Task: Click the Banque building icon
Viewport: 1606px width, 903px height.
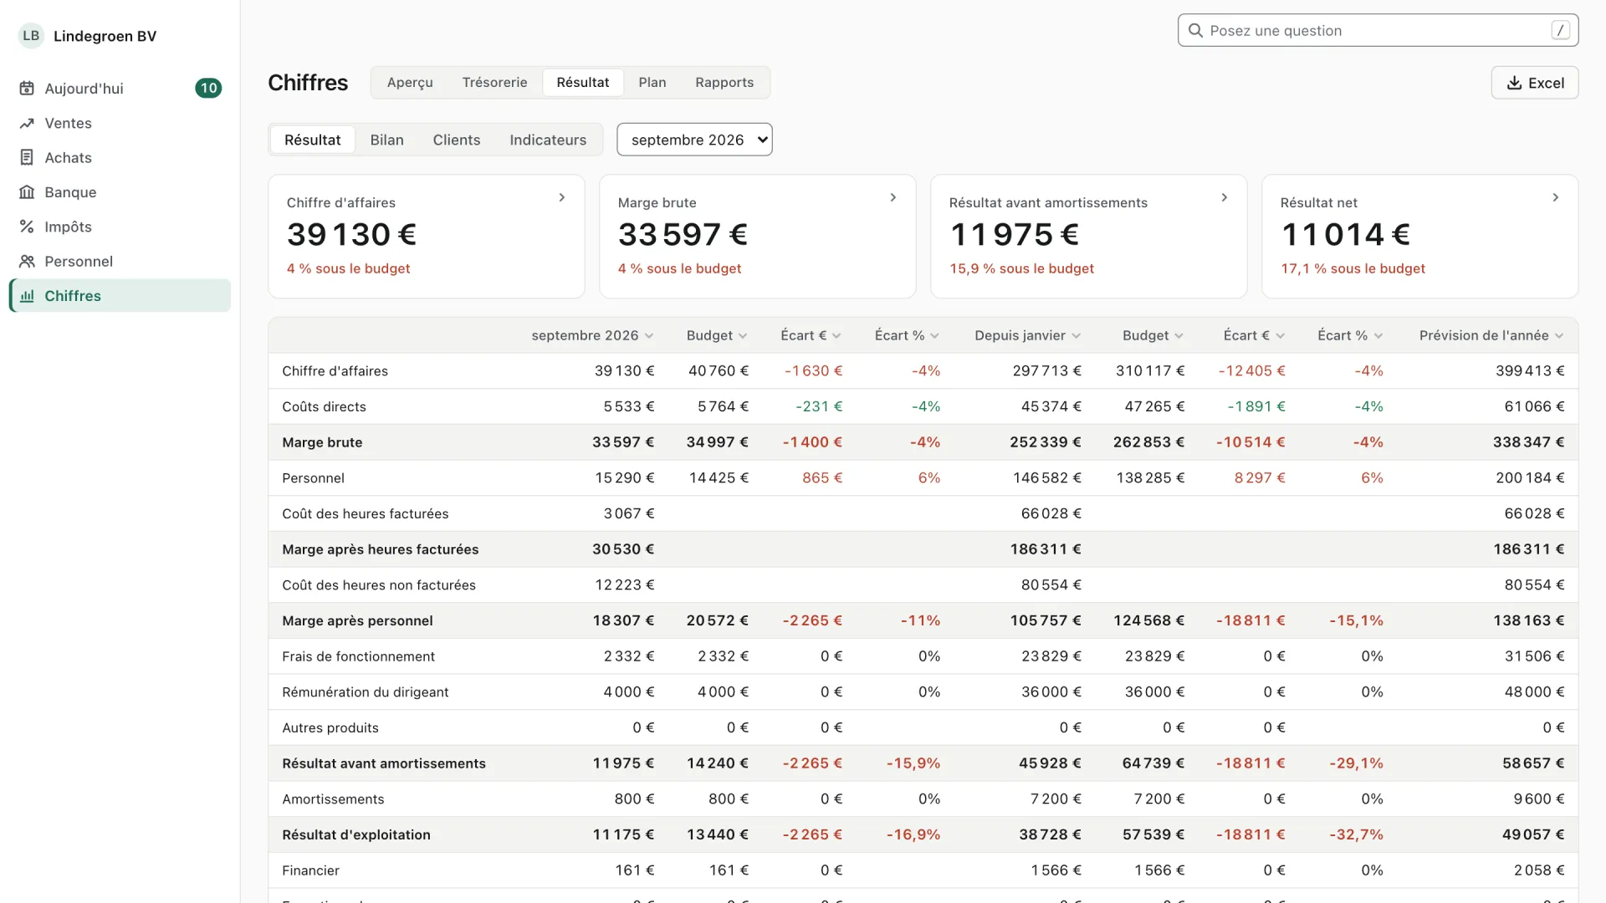Action: pos(27,192)
